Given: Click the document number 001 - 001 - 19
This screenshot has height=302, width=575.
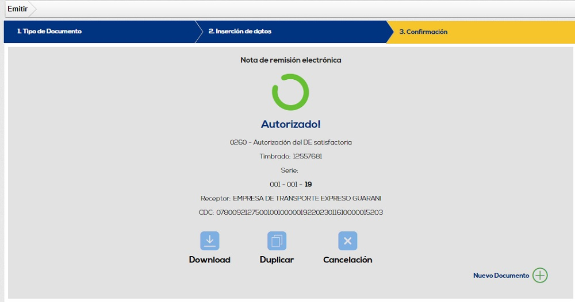Looking at the screenshot, I should [x=290, y=184].
